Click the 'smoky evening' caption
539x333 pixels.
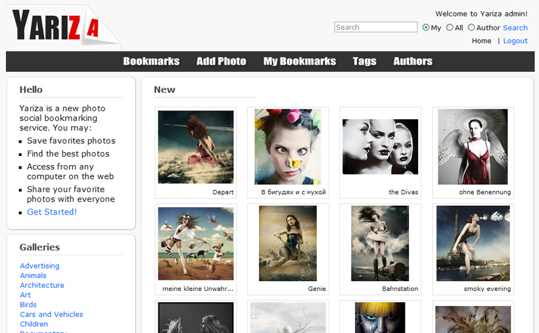coord(487,289)
